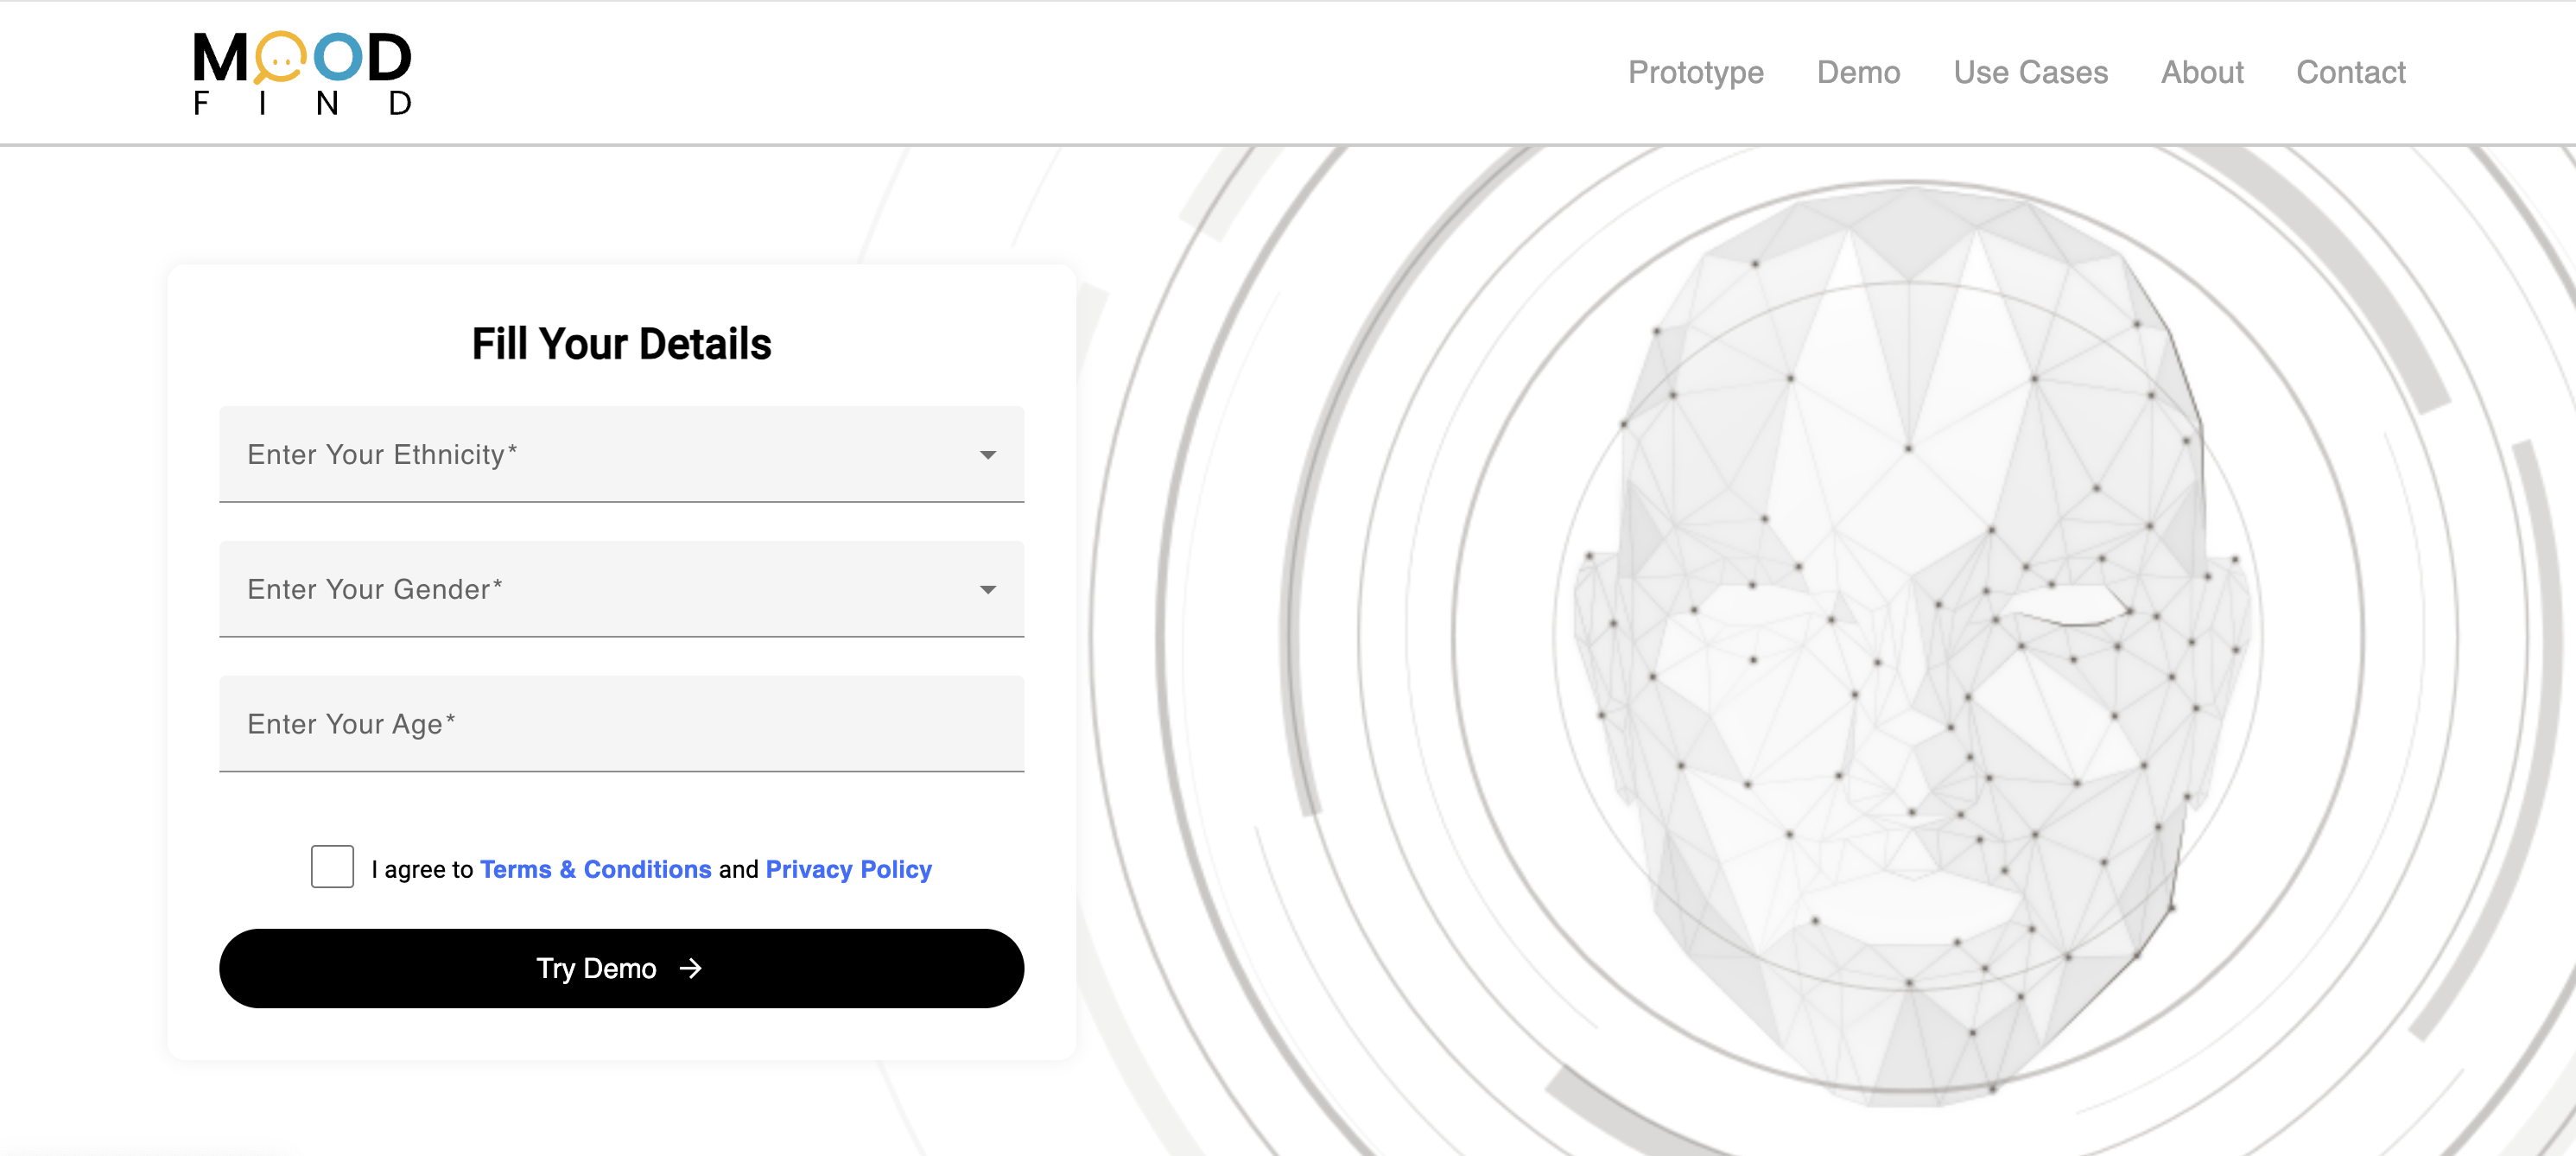Focus the Enter Your Age field
Screen dimensions: 2576x1156
pos(620,724)
